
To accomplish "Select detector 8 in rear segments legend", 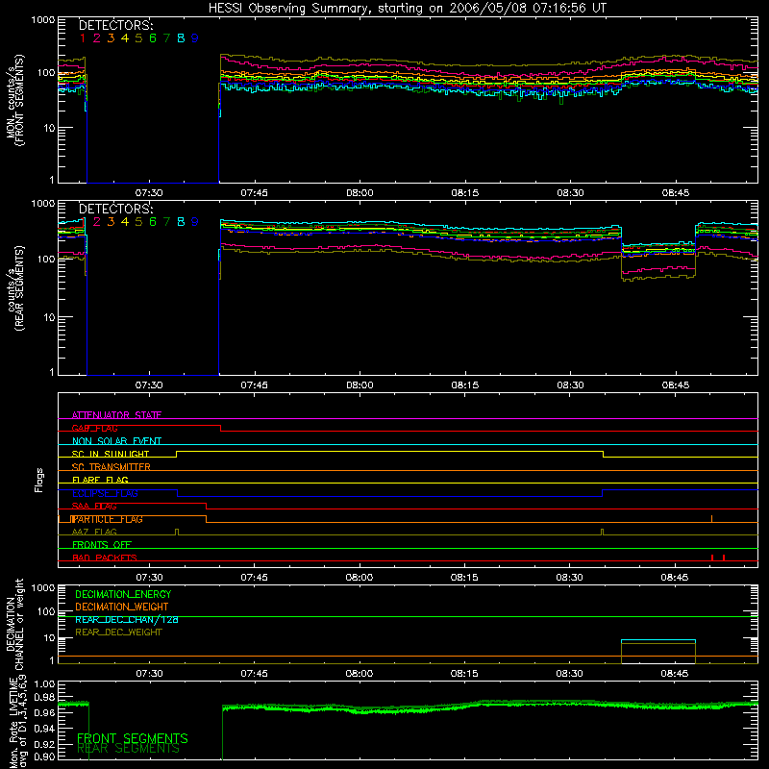I will click(181, 222).
